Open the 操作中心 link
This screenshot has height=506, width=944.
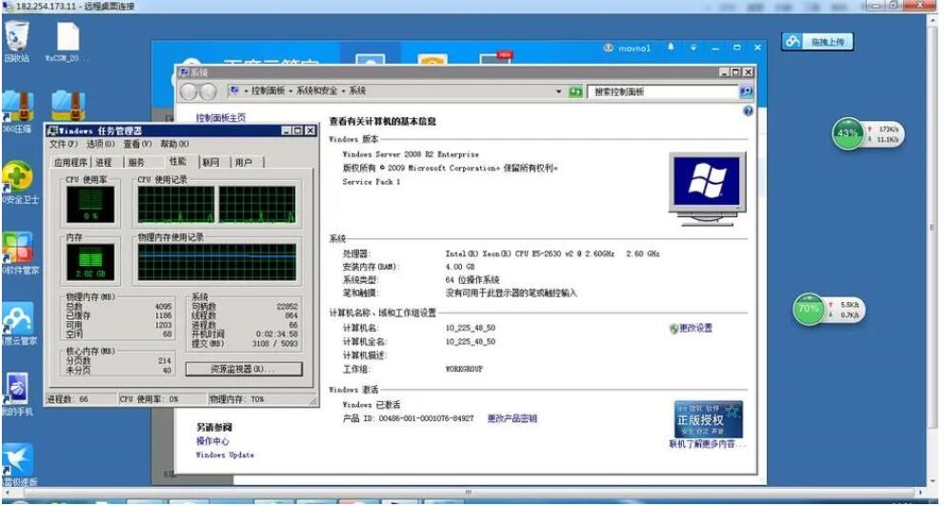point(212,441)
